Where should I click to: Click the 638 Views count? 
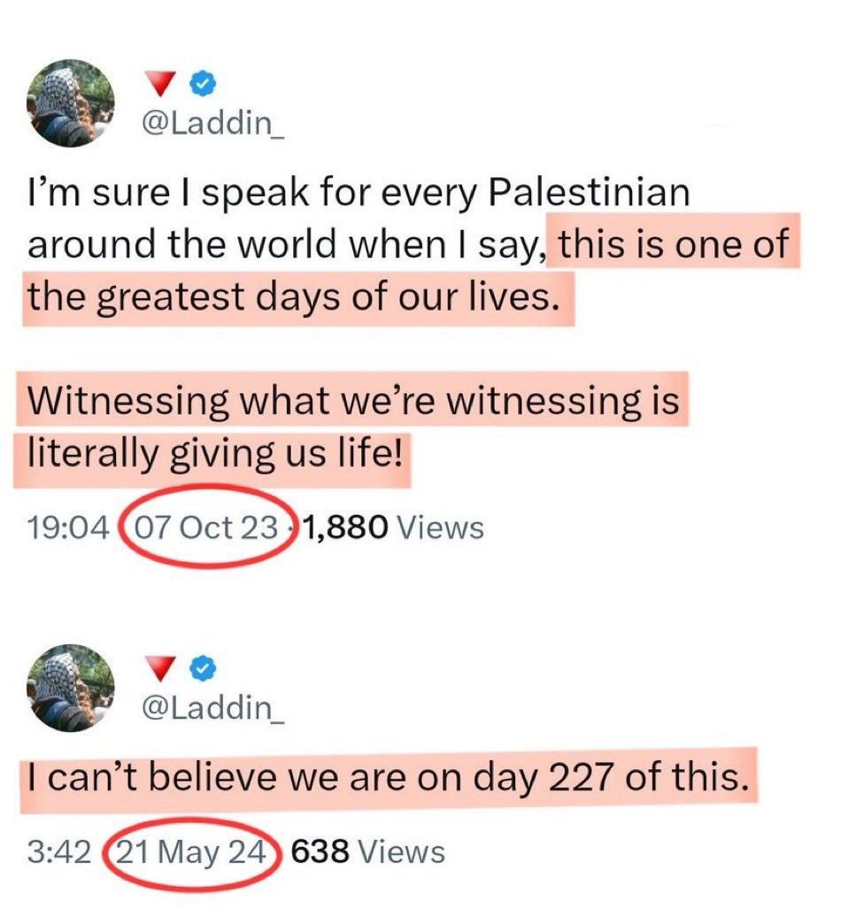[367, 851]
